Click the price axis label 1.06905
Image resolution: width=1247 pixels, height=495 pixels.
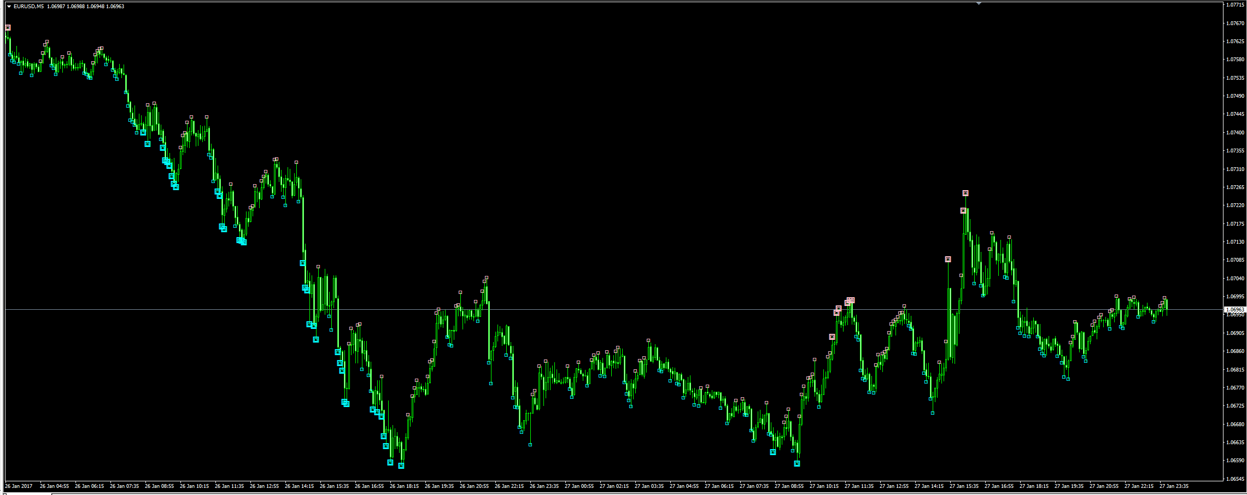(x=1236, y=333)
